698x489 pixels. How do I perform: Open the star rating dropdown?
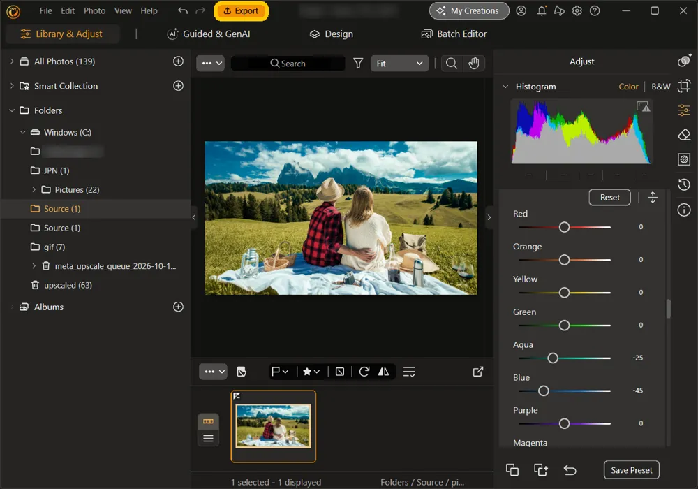(311, 372)
